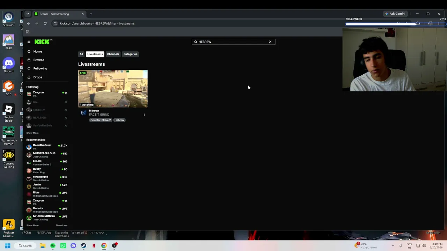This screenshot has width=447, height=251.
Task: Switch to the Categories filter tab
Action: [x=130, y=54]
